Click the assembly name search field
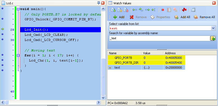218x106 pixels. [159, 38]
